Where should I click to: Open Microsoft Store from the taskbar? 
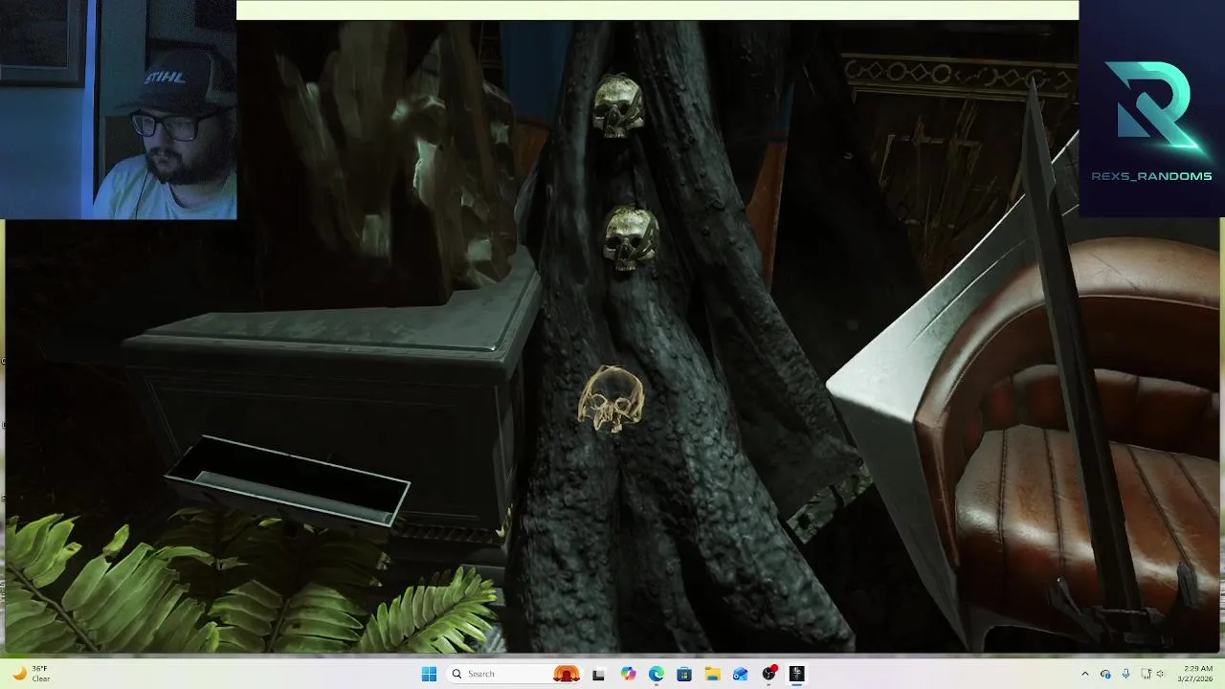click(684, 674)
